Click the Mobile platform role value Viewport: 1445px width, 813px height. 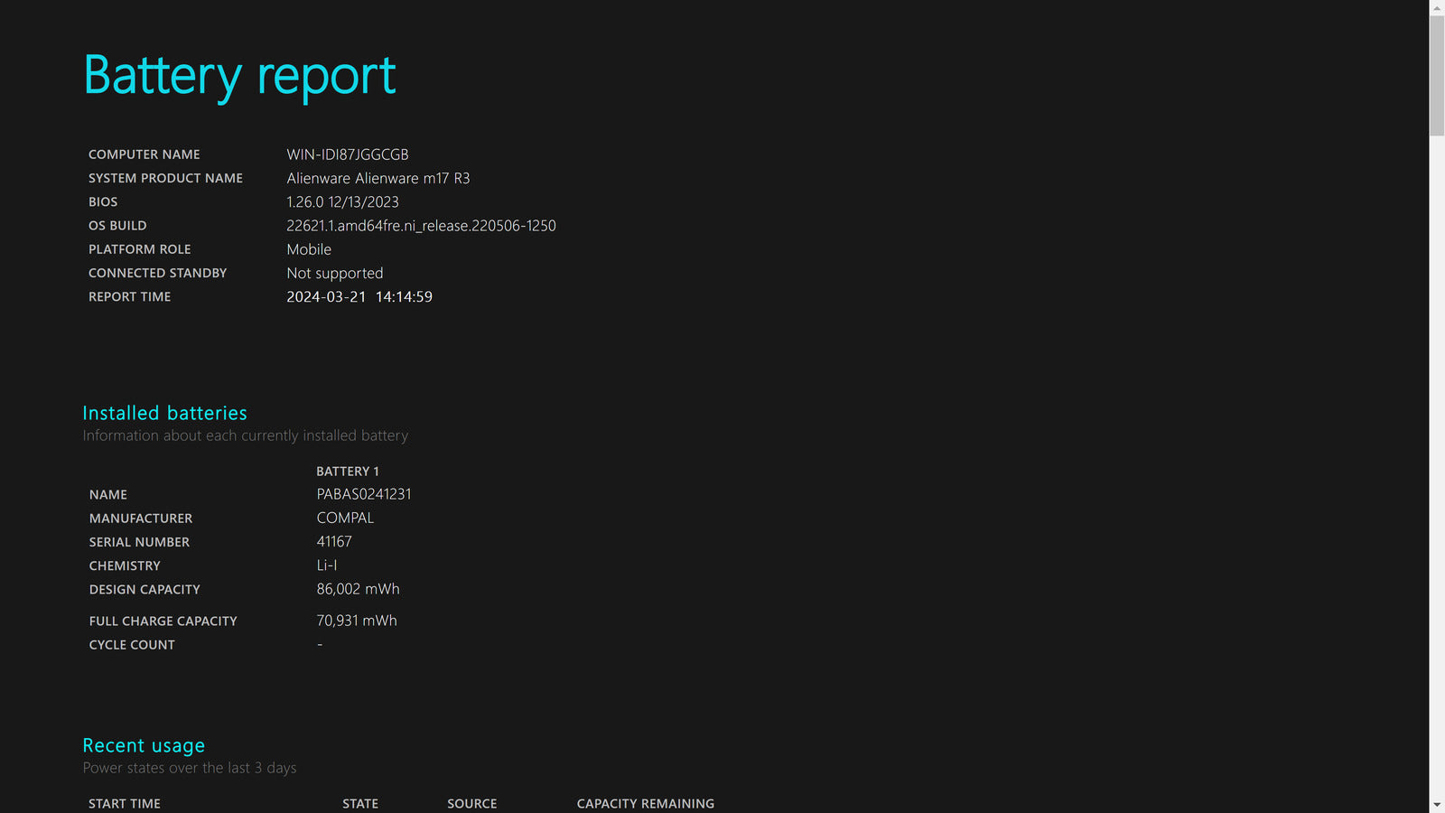(309, 249)
